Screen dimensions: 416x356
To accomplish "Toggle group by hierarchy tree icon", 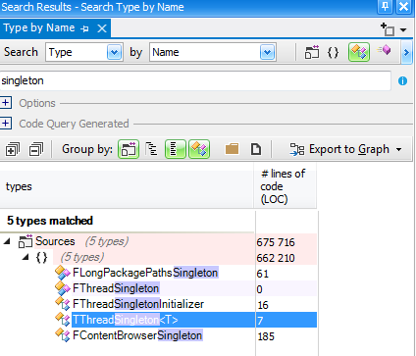I will click(151, 149).
